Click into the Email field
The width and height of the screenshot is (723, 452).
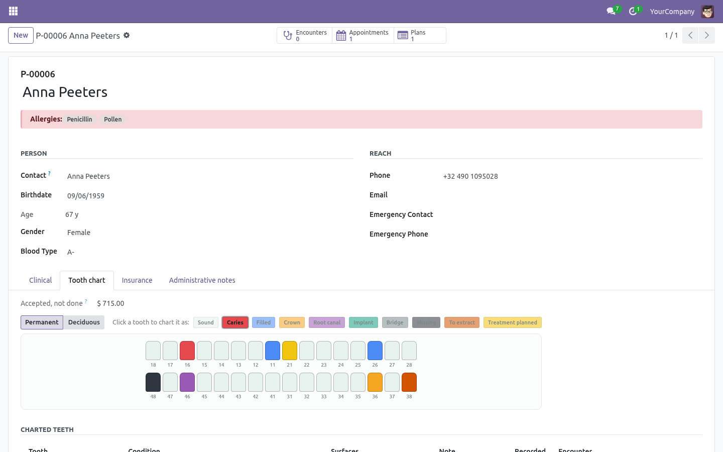pos(571,196)
